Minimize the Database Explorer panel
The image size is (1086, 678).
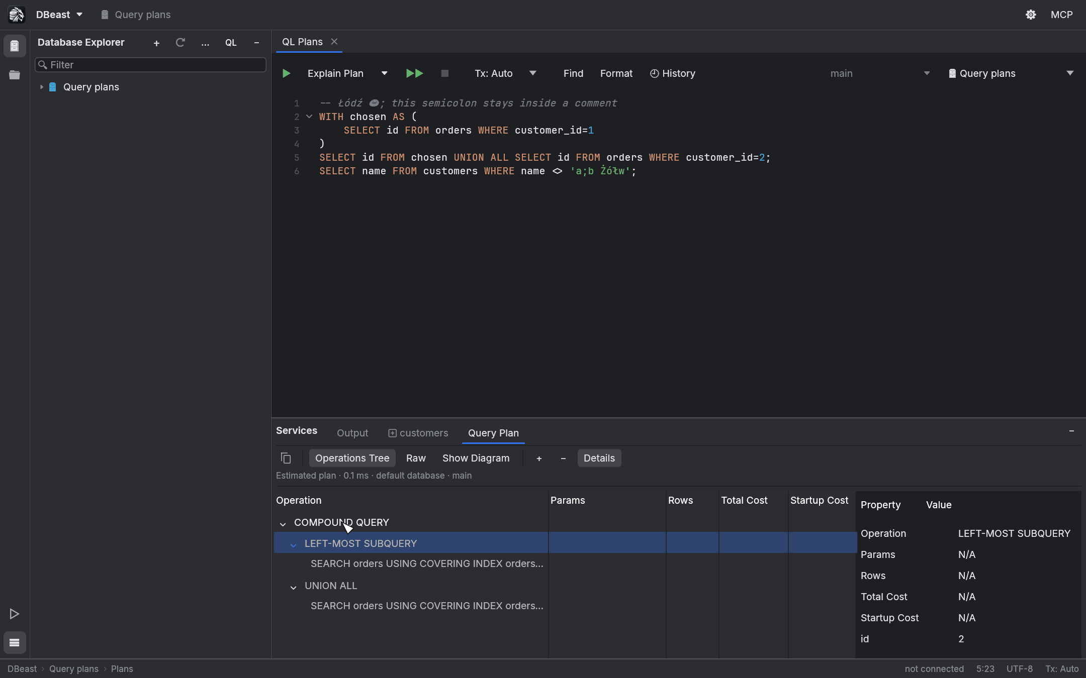[256, 43]
